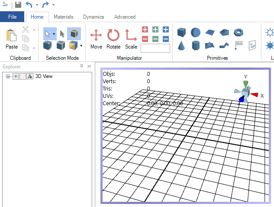Open the Dynamics ribbon tab
This screenshot has width=274, height=207.
[93, 17]
